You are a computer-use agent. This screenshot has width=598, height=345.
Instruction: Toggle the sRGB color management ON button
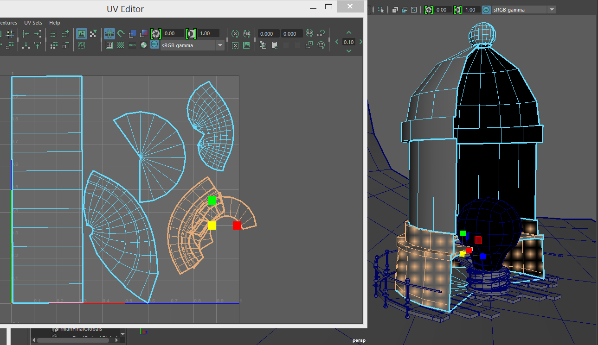pos(154,44)
